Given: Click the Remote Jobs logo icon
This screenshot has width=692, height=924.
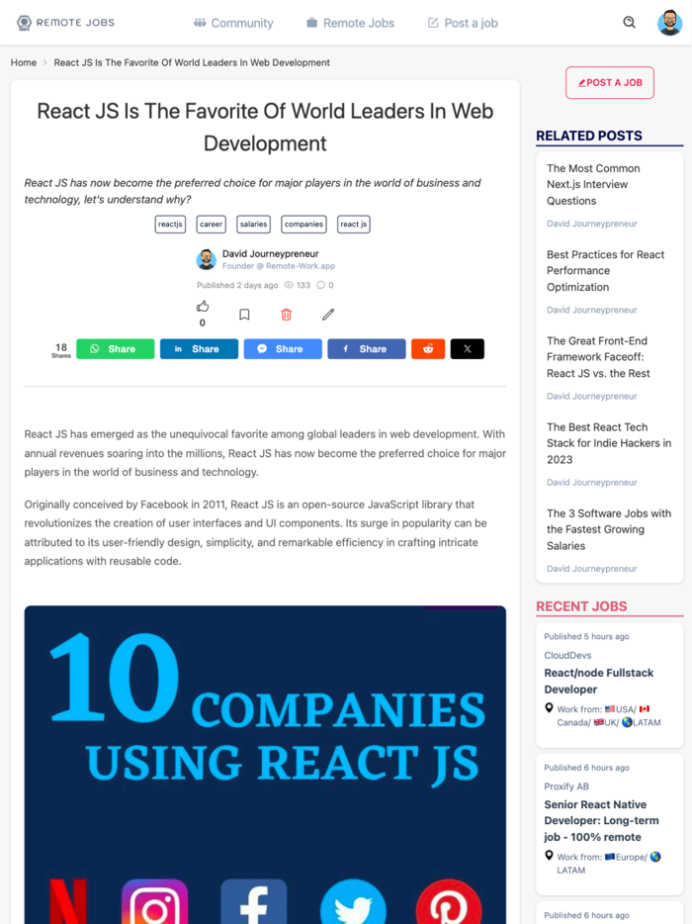Looking at the screenshot, I should 24,23.
